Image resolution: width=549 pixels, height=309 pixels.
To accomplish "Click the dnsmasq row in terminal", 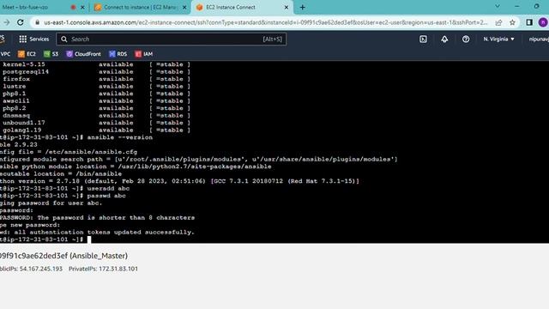I will 96,116.
